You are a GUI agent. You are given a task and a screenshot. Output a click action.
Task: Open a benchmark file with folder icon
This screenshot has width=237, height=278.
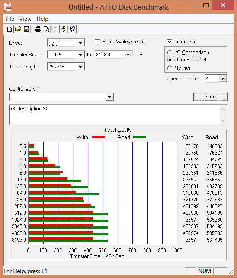pyautogui.click(x=18, y=29)
